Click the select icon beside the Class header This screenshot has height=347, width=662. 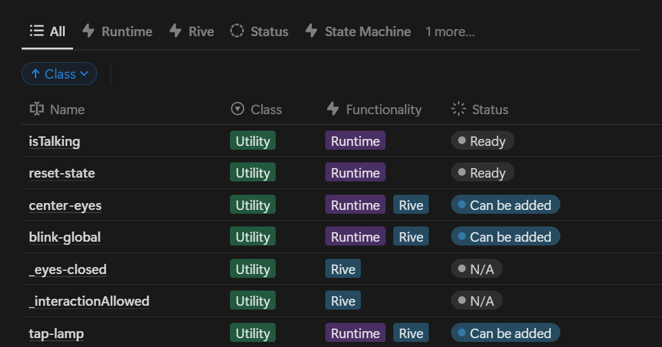point(238,108)
